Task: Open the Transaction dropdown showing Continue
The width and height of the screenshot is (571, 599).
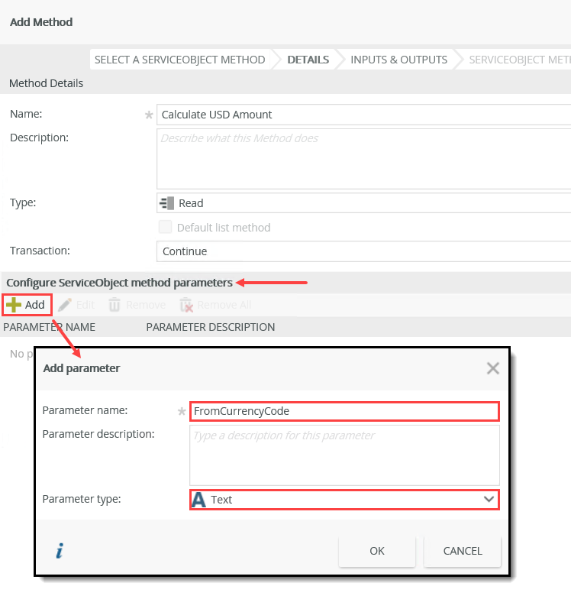Action: (x=363, y=251)
